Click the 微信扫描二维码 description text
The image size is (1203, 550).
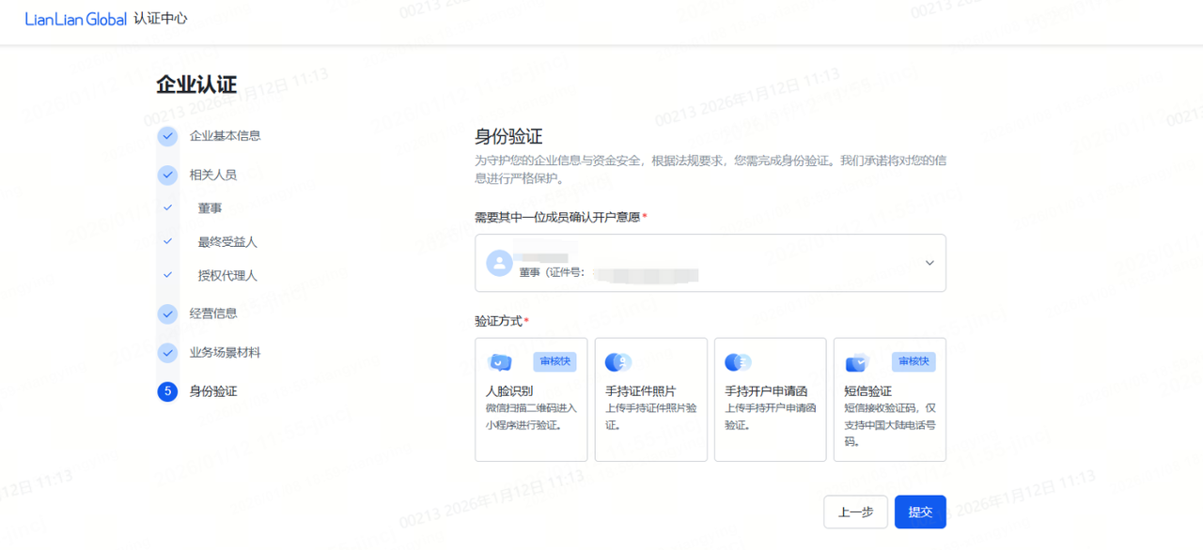[531, 417]
